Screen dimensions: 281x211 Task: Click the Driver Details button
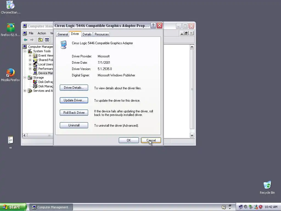(x=74, y=88)
